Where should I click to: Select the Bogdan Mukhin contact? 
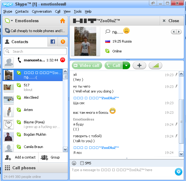click(x=33, y=137)
